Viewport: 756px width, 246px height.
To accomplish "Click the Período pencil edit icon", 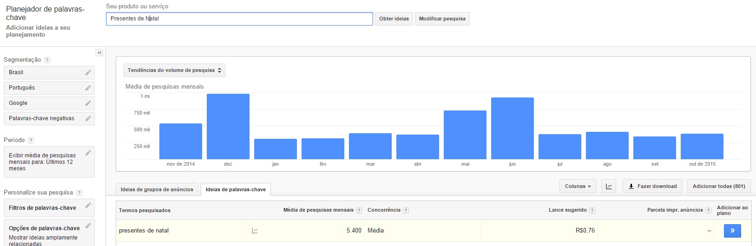I will tap(88, 153).
